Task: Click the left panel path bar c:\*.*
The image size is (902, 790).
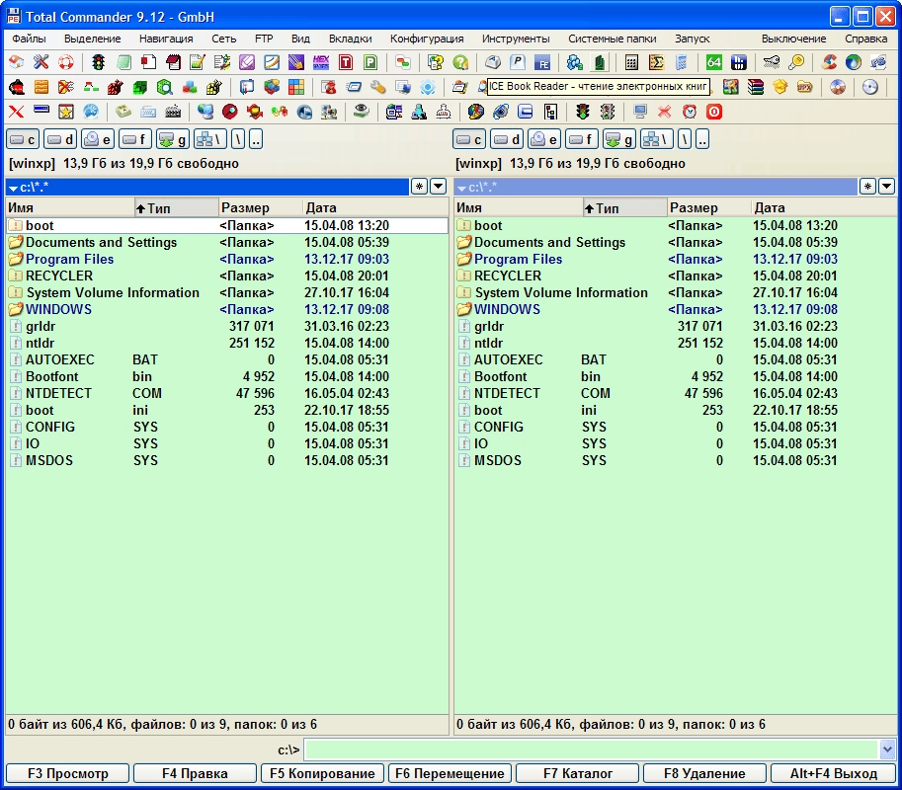Action: tap(207, 187)
